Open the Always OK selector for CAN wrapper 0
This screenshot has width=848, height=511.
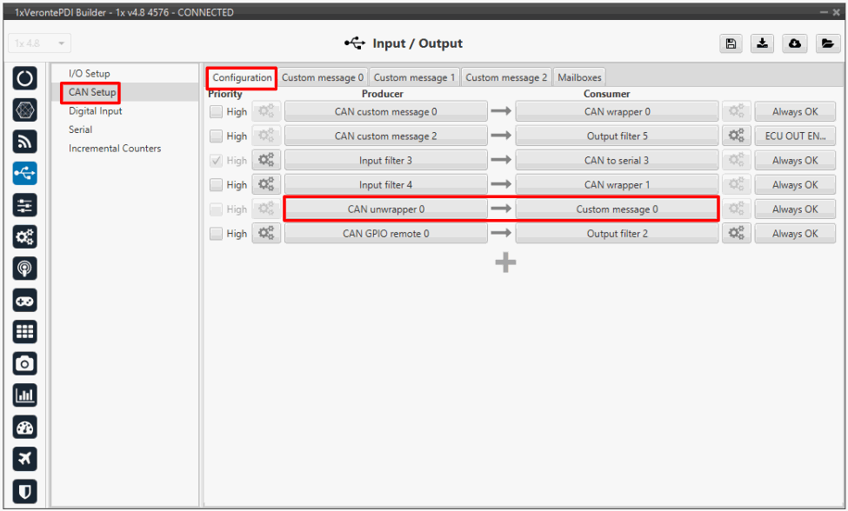coord(795,112)
